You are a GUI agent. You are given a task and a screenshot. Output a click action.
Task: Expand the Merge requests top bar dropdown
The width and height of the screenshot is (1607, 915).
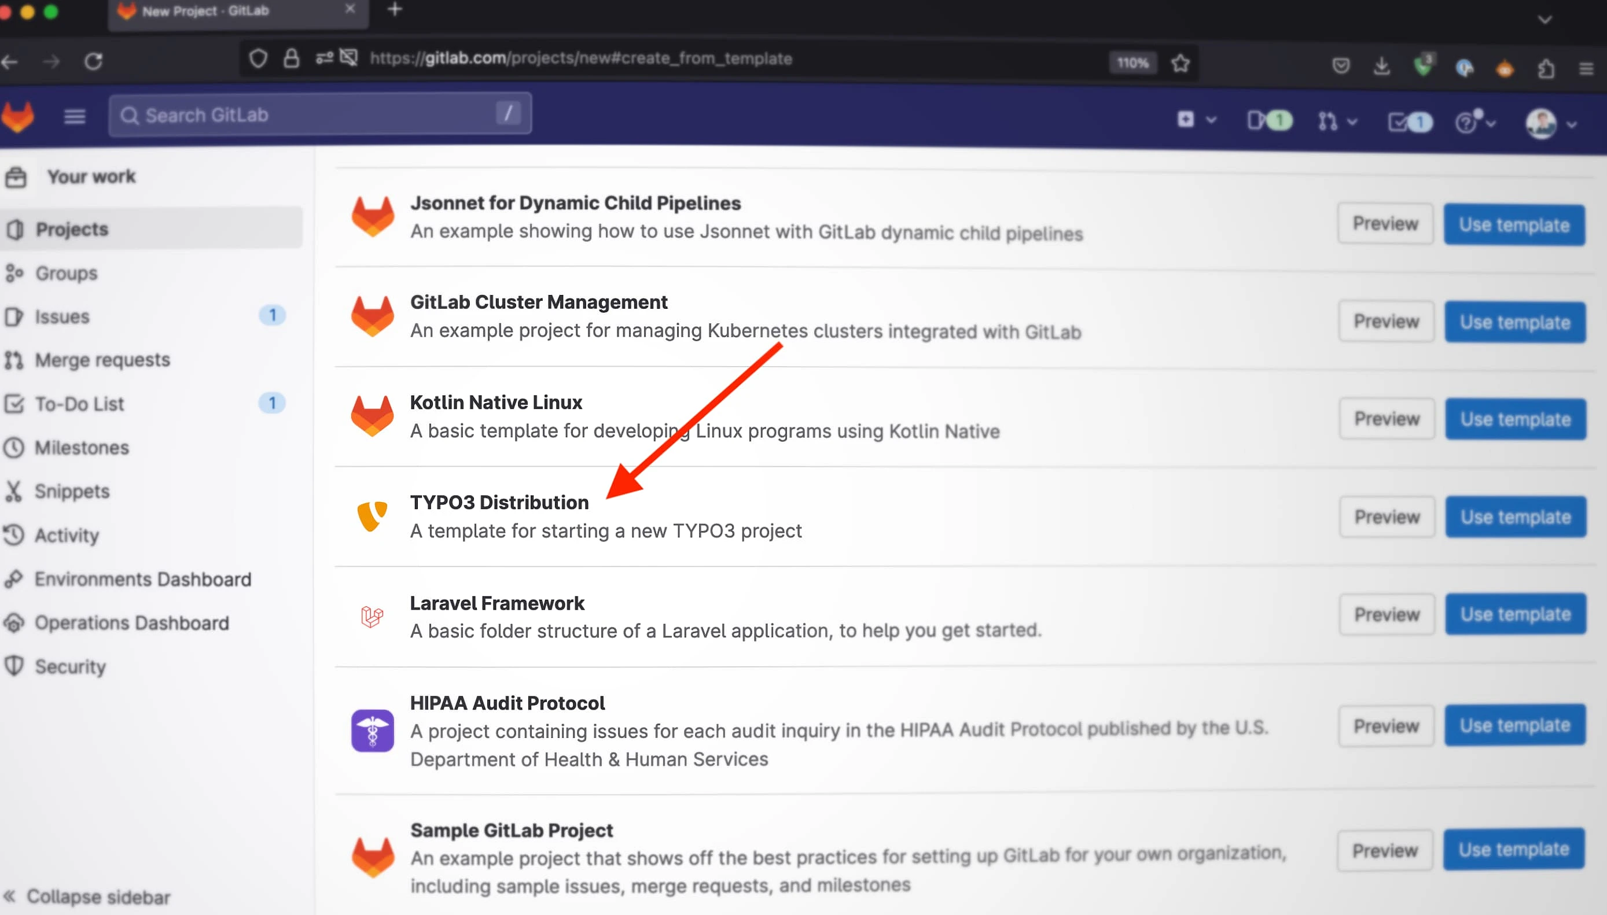coord(1337,121)
